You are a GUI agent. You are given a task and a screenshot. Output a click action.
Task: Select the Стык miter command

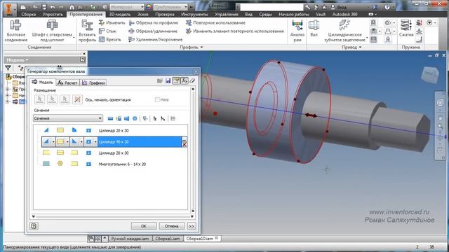107,31
